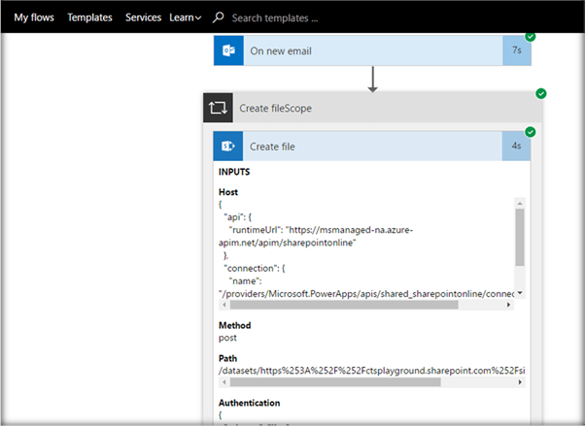Open the Services page
The width and height of the screenshot is (585, 426).
143,17
